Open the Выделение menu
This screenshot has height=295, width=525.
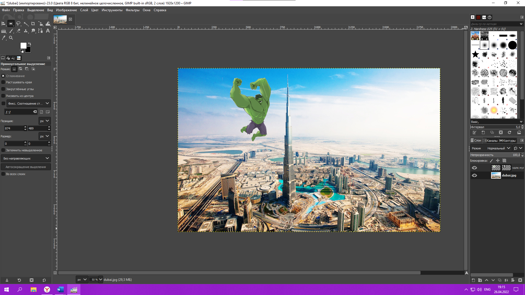[36, 10]
